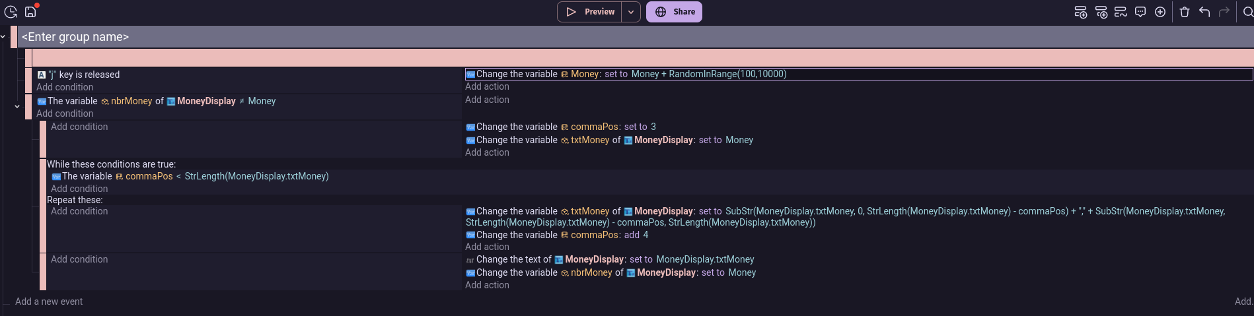Viewport: 1254px width, 316px height.
Task: Undo the last change with the arrow icon
Action: [x=1204, y=12]
